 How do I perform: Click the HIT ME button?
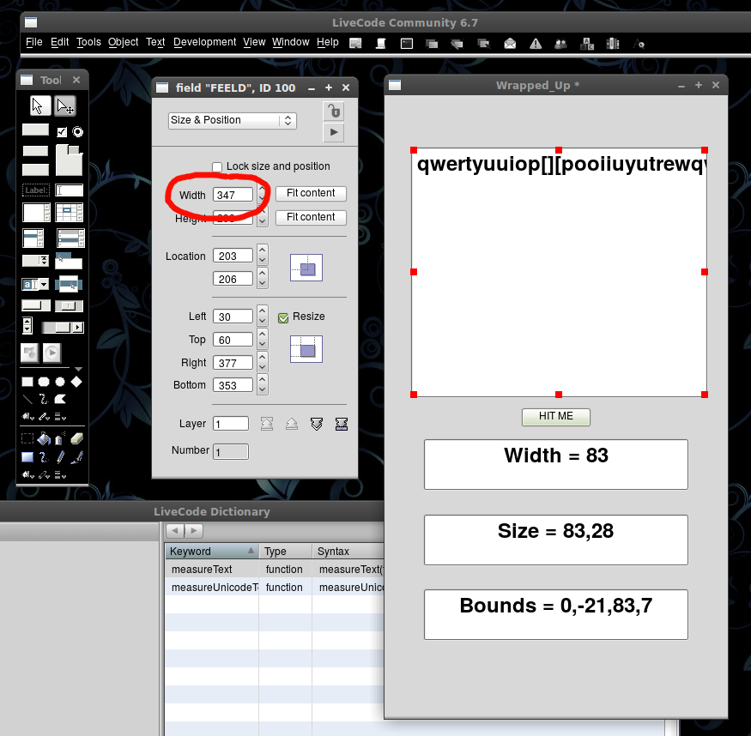coord(555,417)
